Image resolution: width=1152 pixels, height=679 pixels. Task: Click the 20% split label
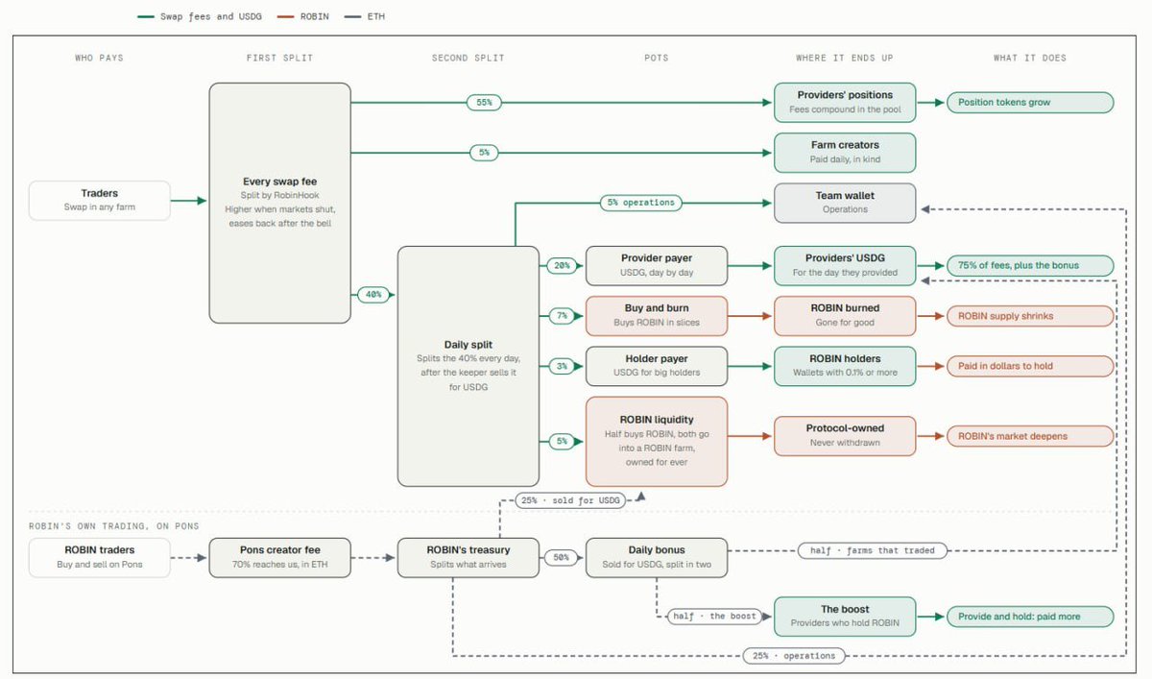pyautogui.click(x=562, y=266)
